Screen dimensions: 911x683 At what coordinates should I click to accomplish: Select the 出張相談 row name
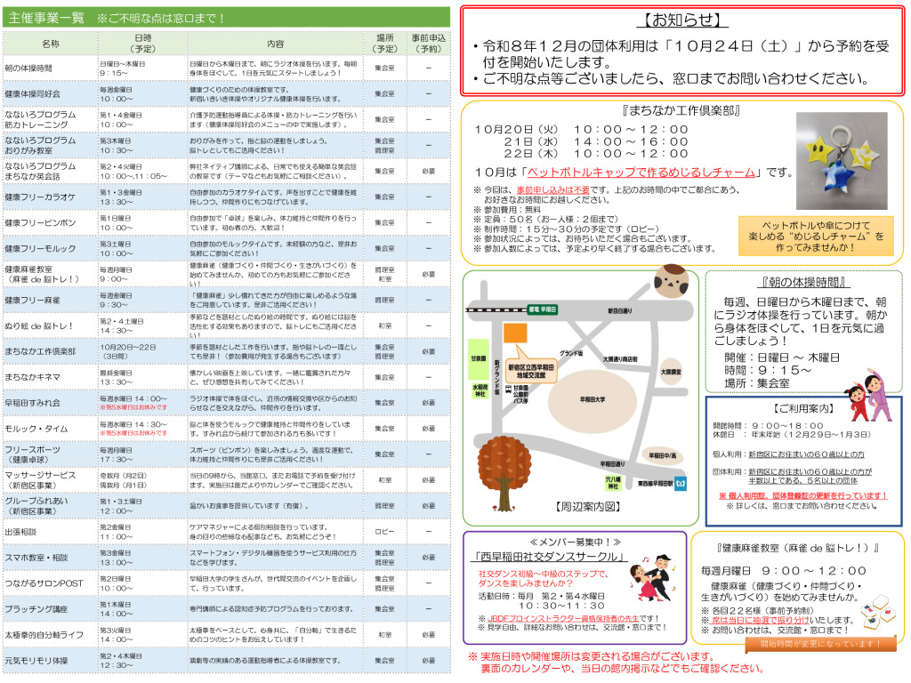pyautogui.click(x=21, y=532)
